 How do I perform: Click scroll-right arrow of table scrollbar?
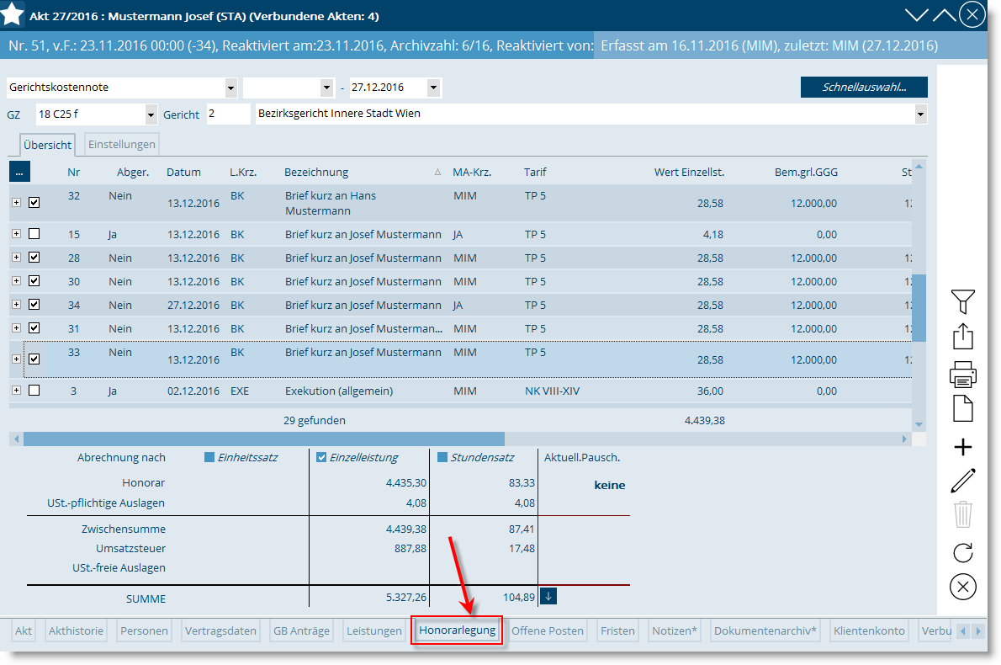coord(904,439)
